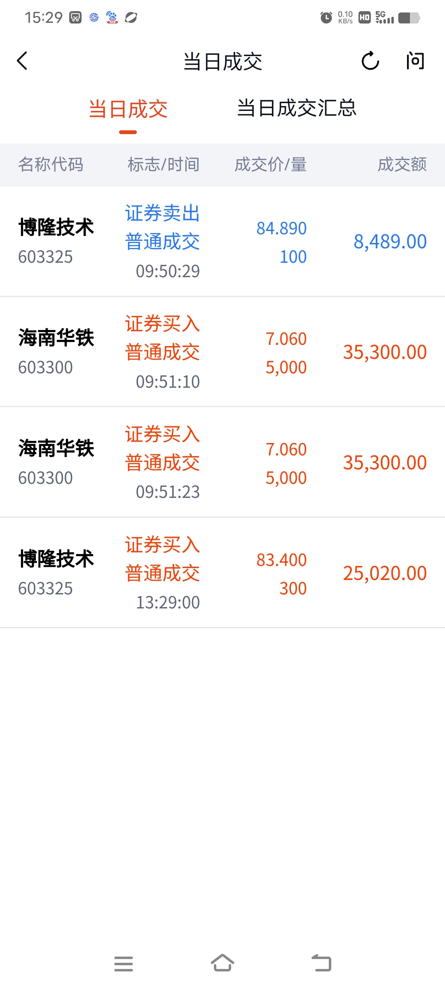Tap the battery status icon
Image resolution: width=445 pixels, height=990 pixels.
(x=409, y=18)
